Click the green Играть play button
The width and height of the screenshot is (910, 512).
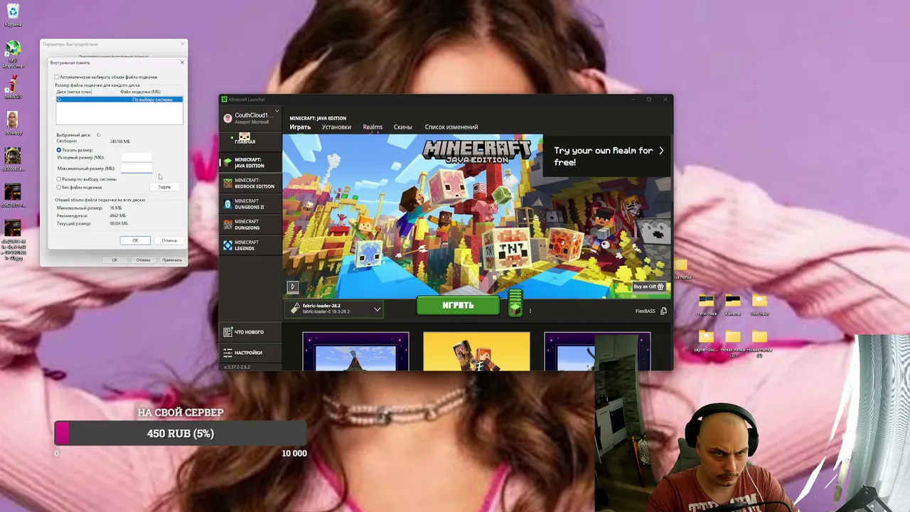(459, 306)
